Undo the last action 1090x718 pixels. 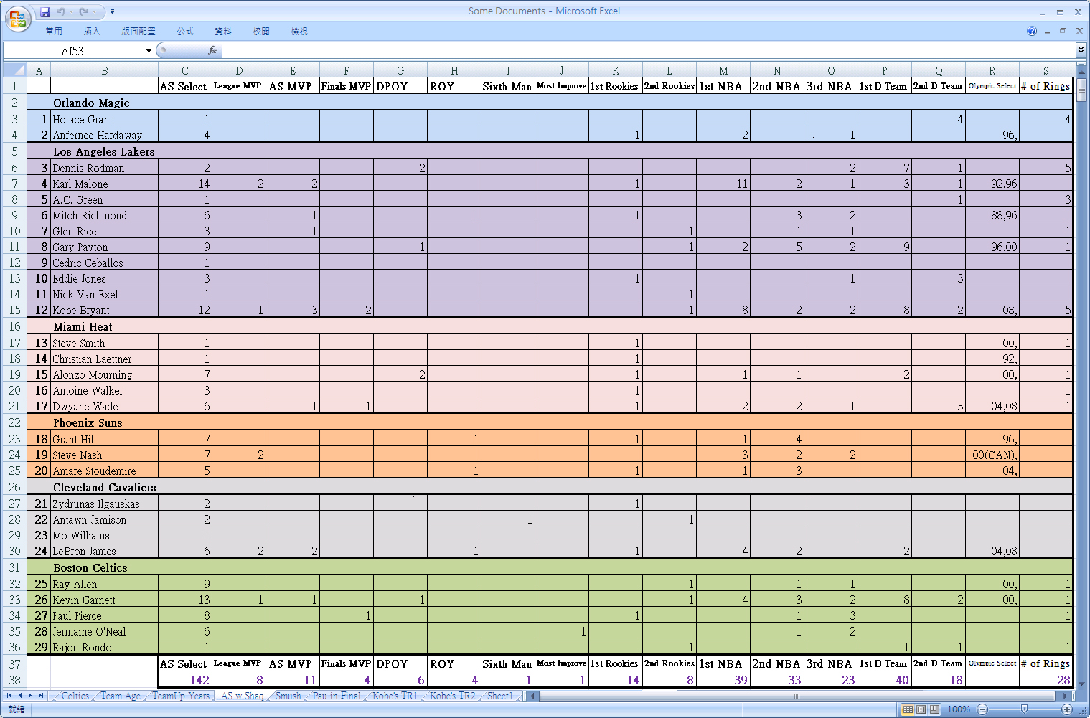click(60, 11)
